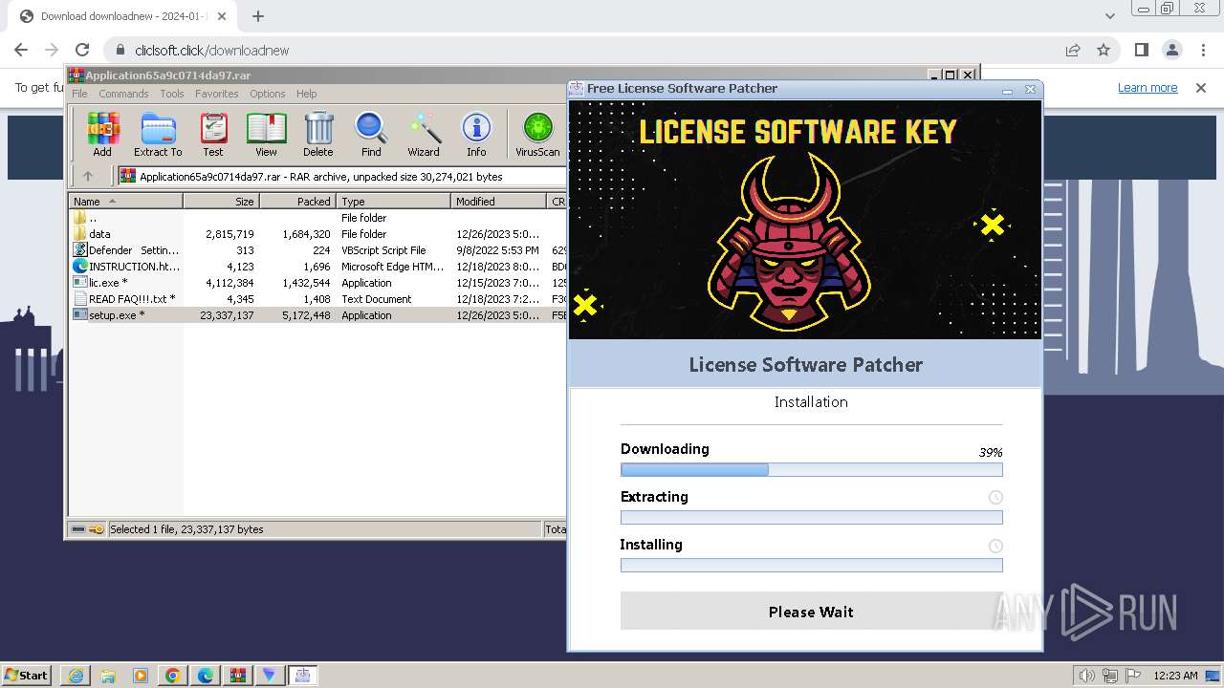Select the INSTRUCTION.ht... file row
1224x688 pixels.
(x=317, y=267)
